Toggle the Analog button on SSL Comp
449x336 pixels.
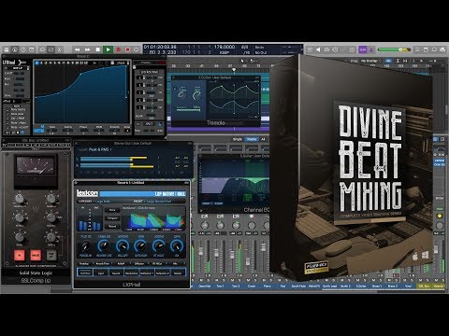pos(36,256)
